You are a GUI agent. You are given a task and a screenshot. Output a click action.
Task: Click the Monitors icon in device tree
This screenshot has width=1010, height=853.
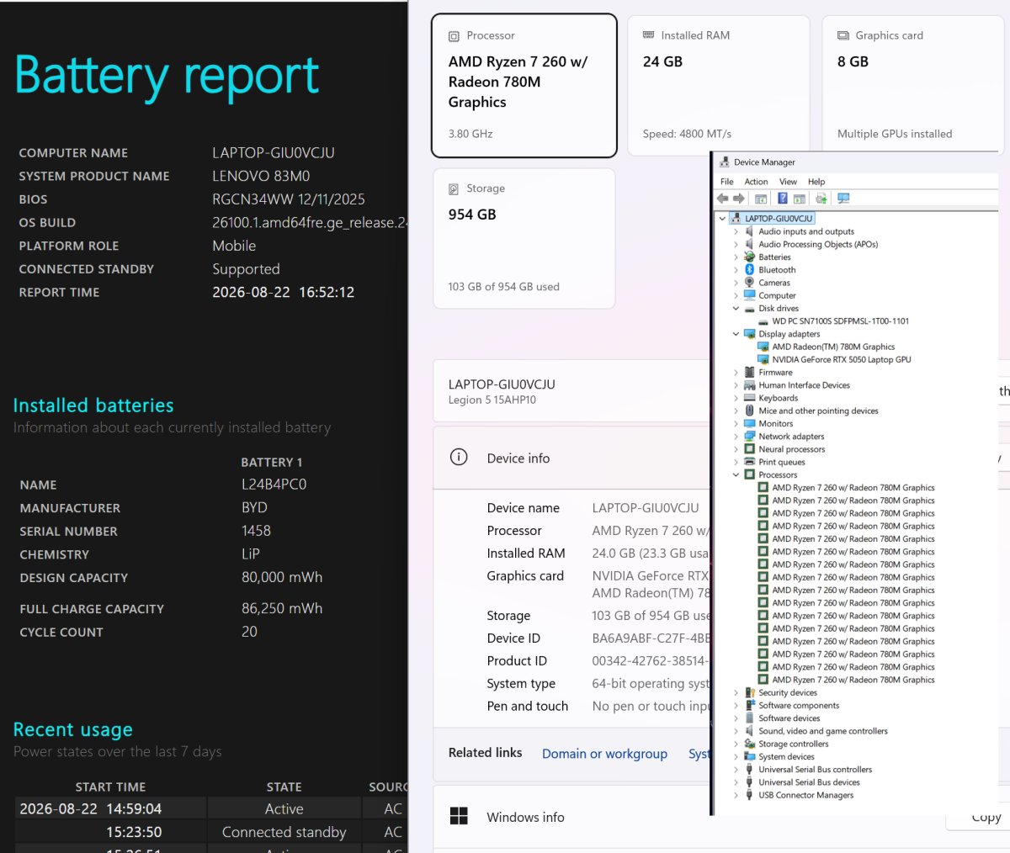pos(749,423)
